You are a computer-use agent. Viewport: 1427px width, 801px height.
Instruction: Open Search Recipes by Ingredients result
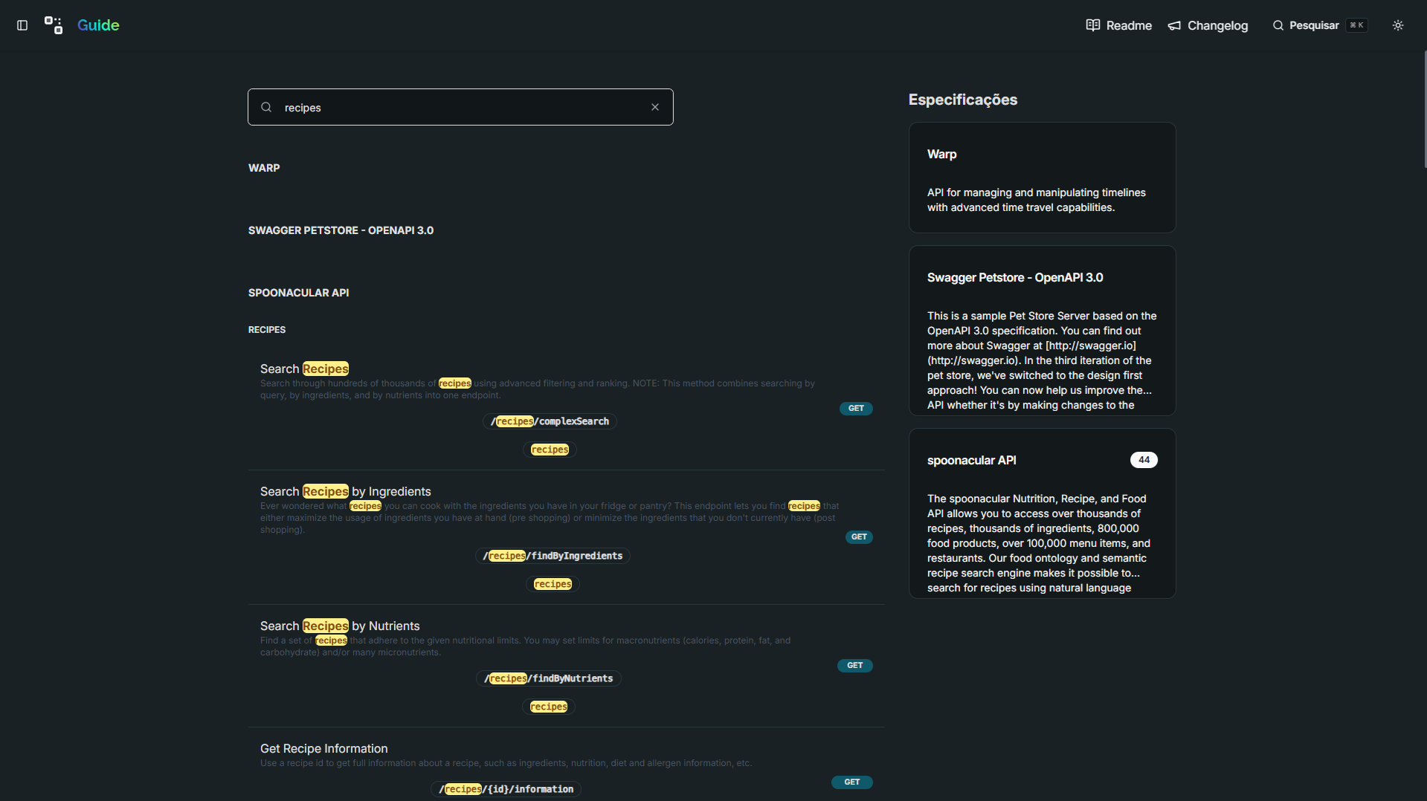point(346,491)
